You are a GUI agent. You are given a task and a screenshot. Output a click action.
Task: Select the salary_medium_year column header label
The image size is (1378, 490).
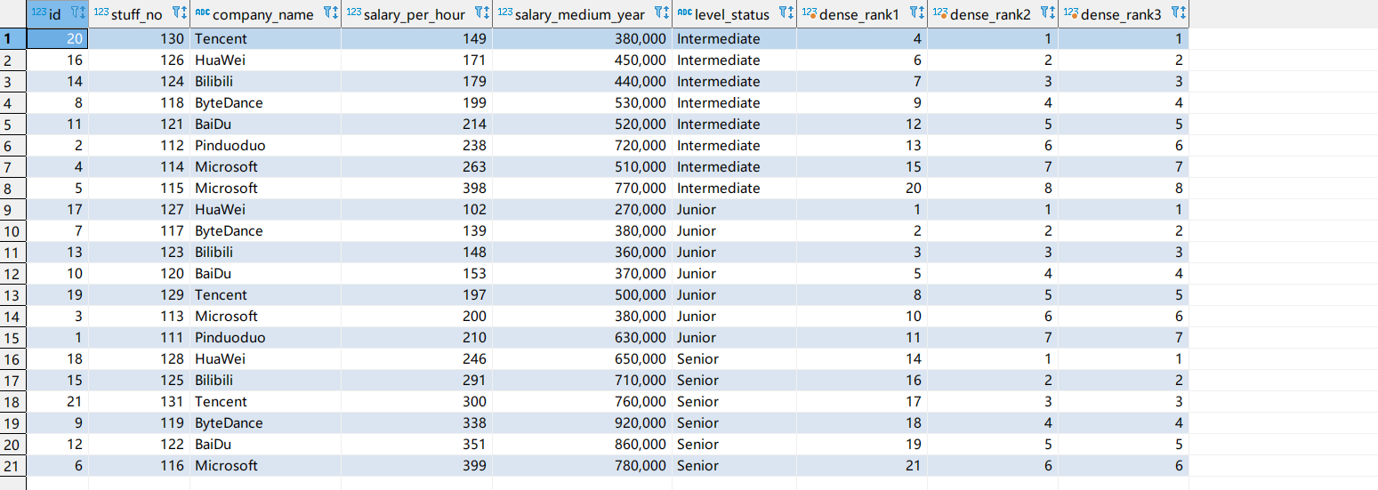click(x=579, y=13)
